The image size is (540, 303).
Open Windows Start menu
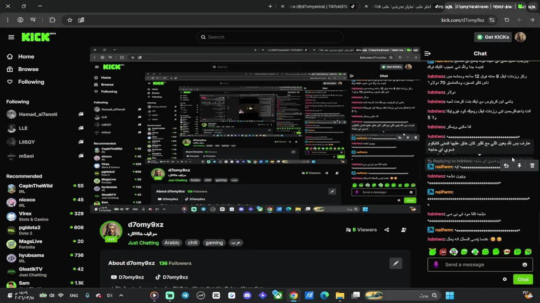[x=450, y=295]
